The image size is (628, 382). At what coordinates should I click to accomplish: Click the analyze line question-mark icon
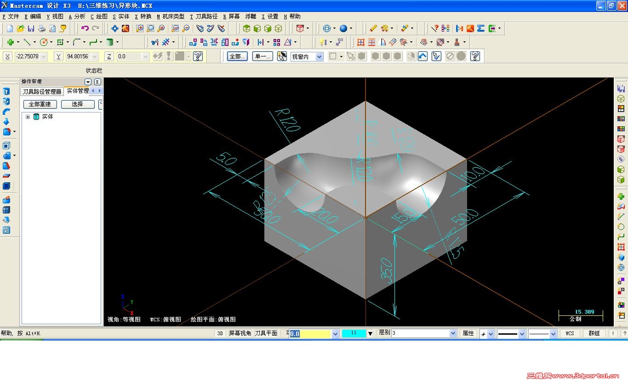(x=434, y=28)
